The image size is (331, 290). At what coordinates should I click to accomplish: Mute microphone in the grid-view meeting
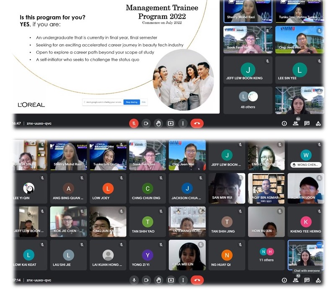[x=134, y=280]
